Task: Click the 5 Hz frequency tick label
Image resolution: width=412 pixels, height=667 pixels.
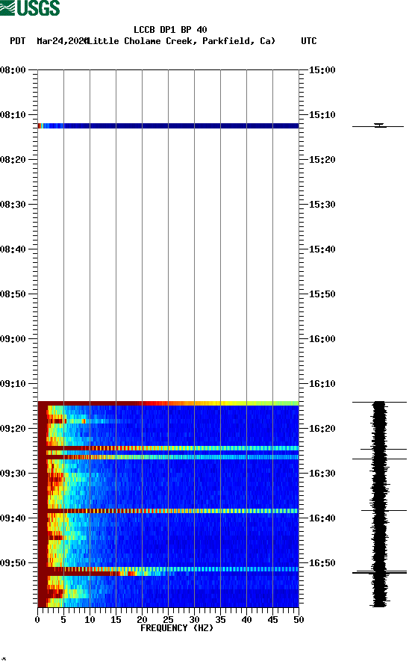Action: coord(63,620)
